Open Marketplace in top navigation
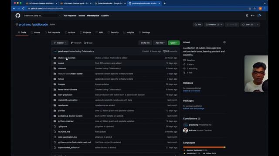This screenshot has height=156, width=279. pyautogui.click(x=93, y=16)
